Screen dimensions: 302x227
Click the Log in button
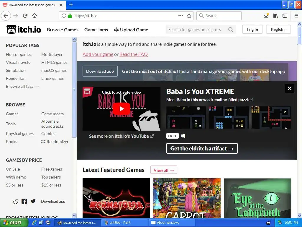pos(252,30)
